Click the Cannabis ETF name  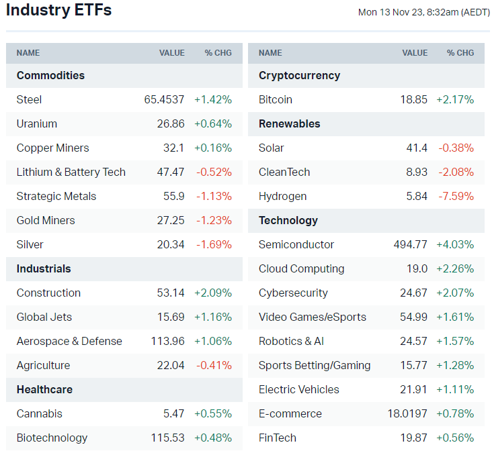tap(39, 413)
